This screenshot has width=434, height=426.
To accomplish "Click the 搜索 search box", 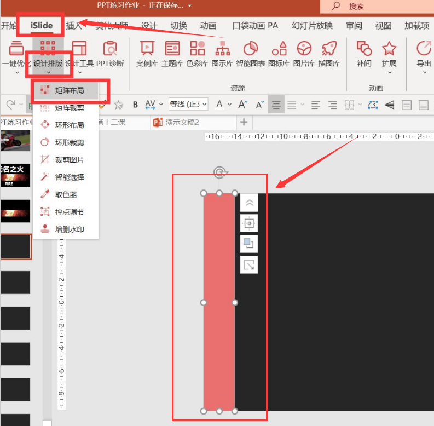I will (377, 7).
